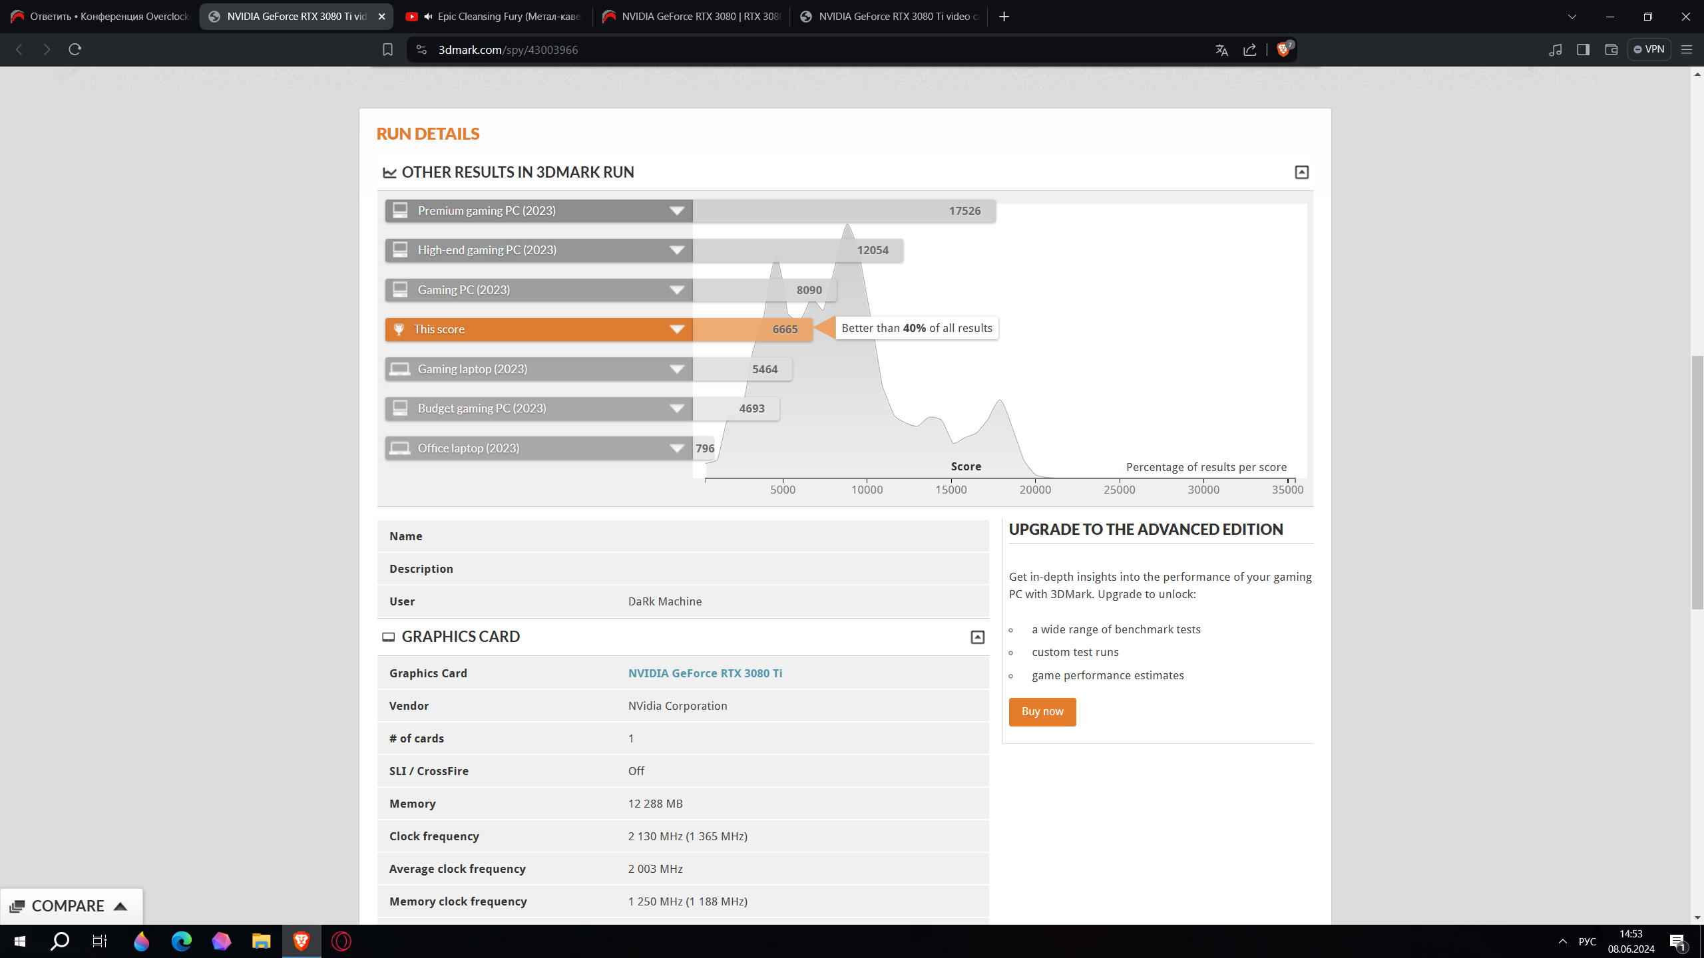Image resolution: width=1704 pixels, height=958 pixels.
Task: Switch to the Epic Cleansing Fury YouTube tab
Action: tap(495, 17)
